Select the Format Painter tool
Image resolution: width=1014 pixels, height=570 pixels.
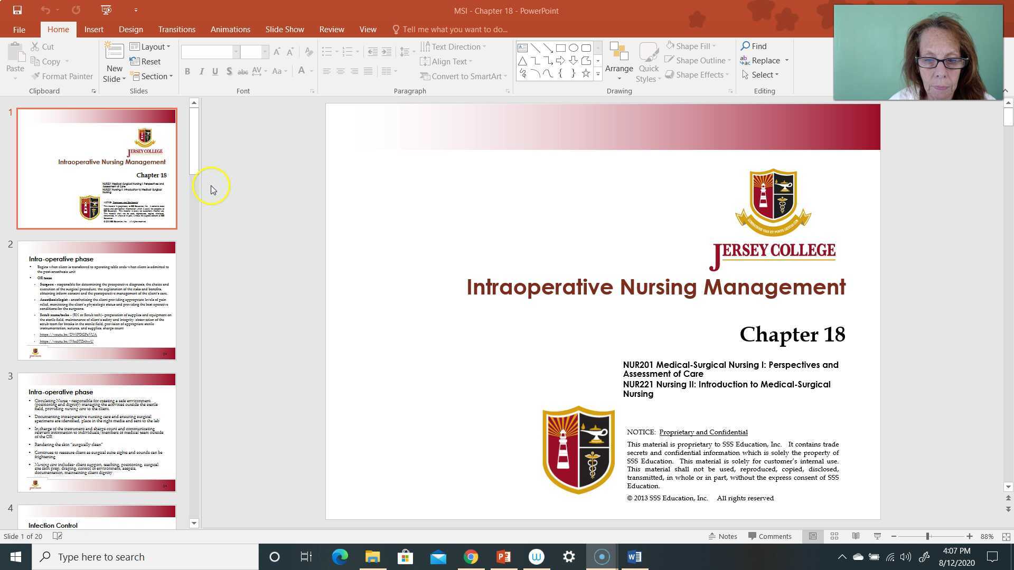62,76
